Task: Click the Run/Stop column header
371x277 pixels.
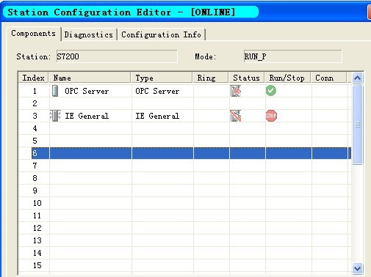Action: click(x=288, y=78)
